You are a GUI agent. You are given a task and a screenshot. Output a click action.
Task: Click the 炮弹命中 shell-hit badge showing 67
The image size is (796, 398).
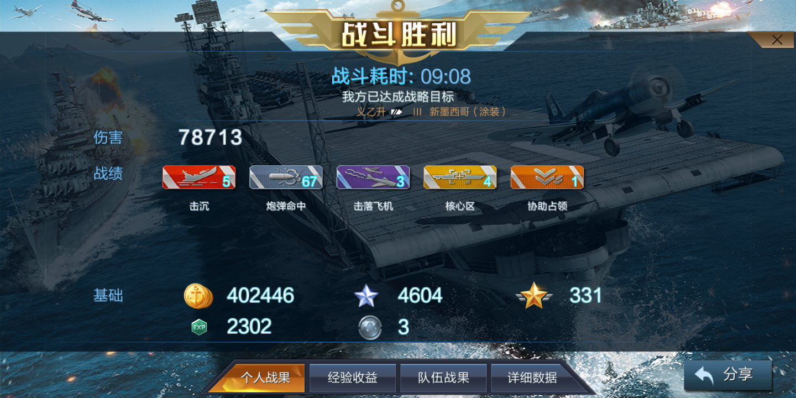pos(286,177)
